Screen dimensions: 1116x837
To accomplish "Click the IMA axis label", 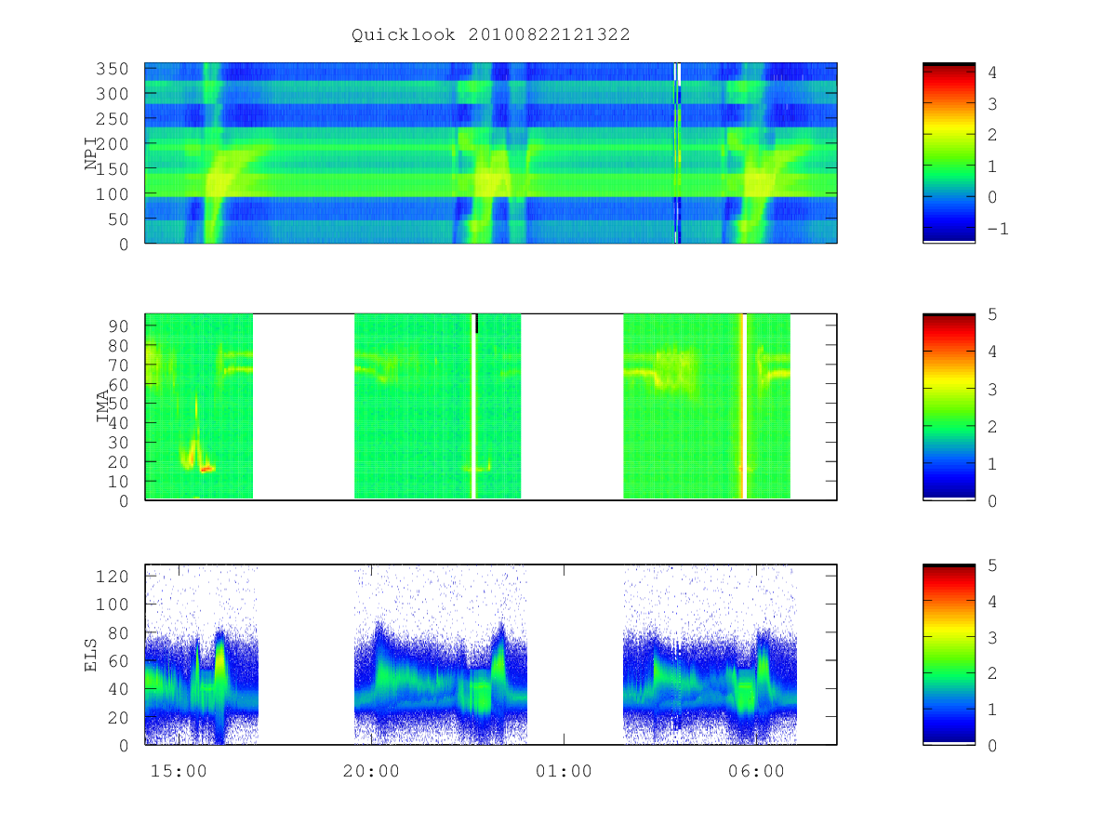I will click(102, 406).
